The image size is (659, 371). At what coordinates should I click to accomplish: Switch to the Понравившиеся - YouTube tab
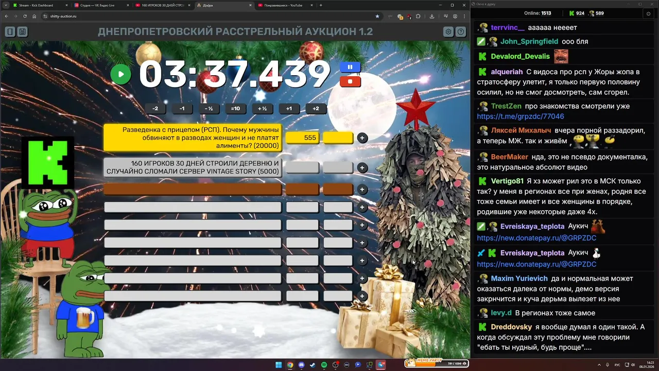coord(285,5)
